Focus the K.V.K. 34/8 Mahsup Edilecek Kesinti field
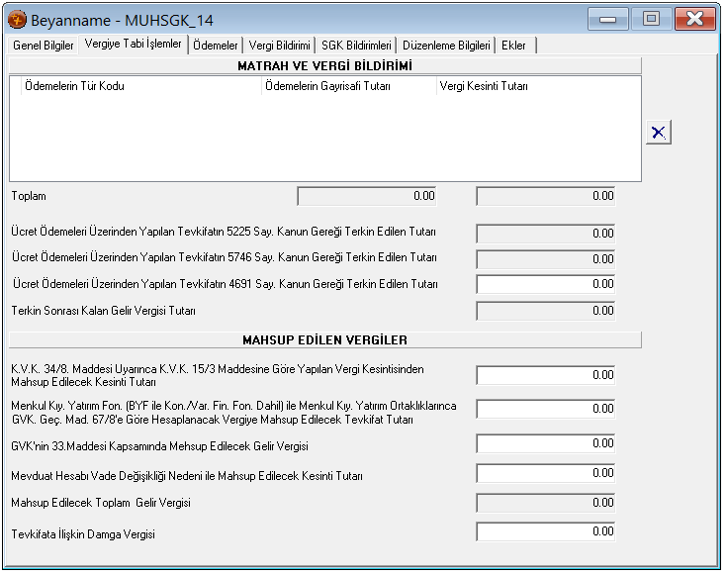This screenshot has height=575, width=727. tap(545, 375)
